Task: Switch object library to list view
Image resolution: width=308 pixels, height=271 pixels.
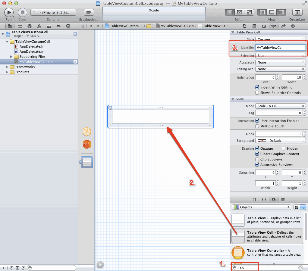Action: coord(303,207)
